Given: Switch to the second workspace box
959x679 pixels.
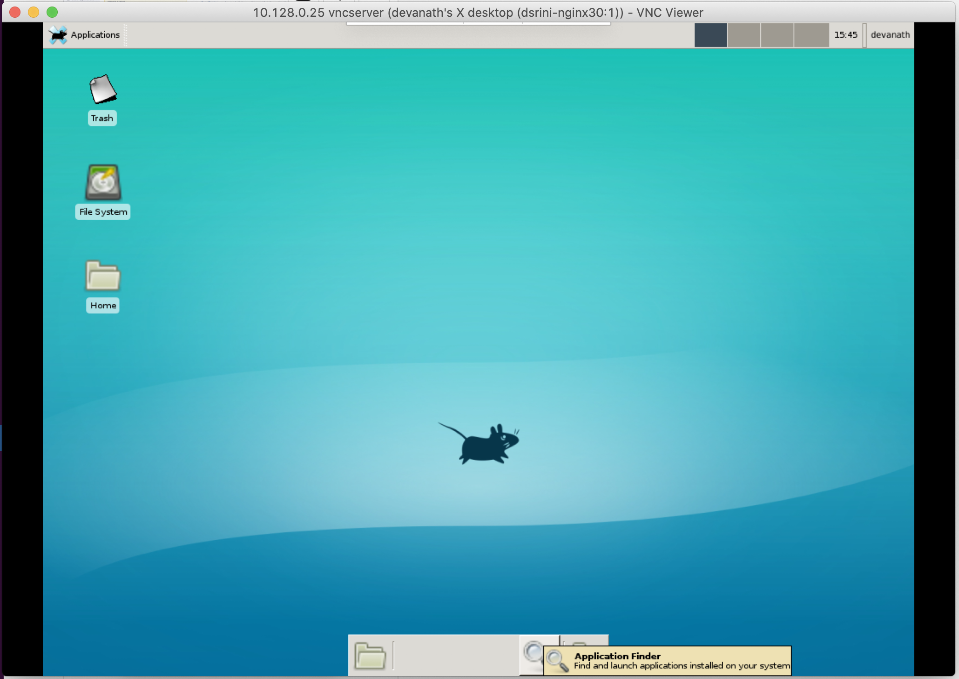Looking at the screenshot, I should point(743,35).
